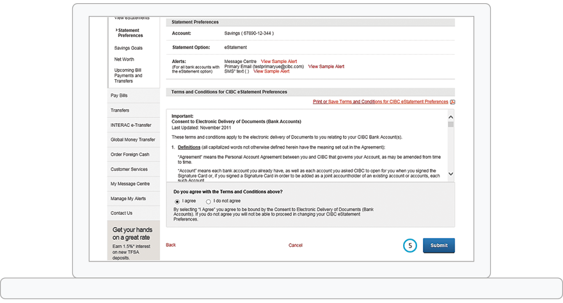Click the terms and conditions scrollbar thumb
The image size is (563, 303).
pos(450,125)
